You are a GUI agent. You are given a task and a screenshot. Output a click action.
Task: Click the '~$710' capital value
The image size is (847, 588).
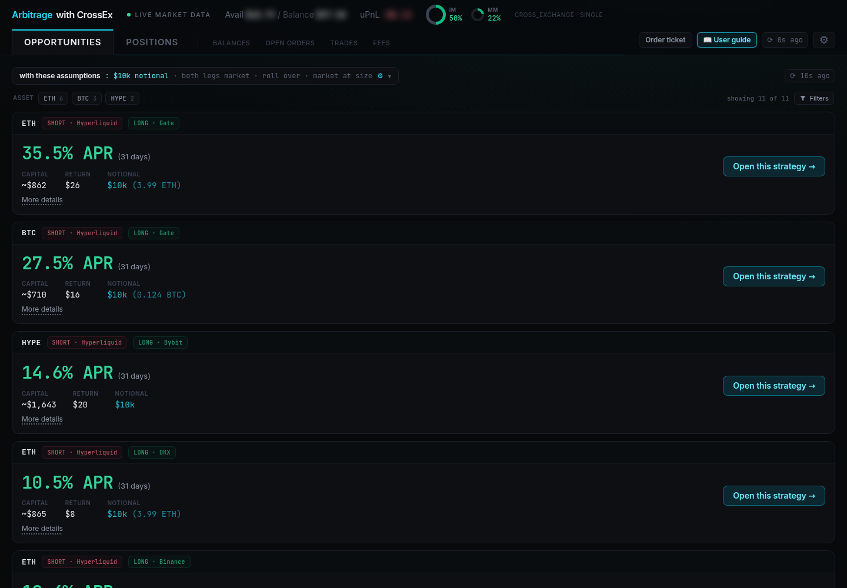(x=34, y=295)
